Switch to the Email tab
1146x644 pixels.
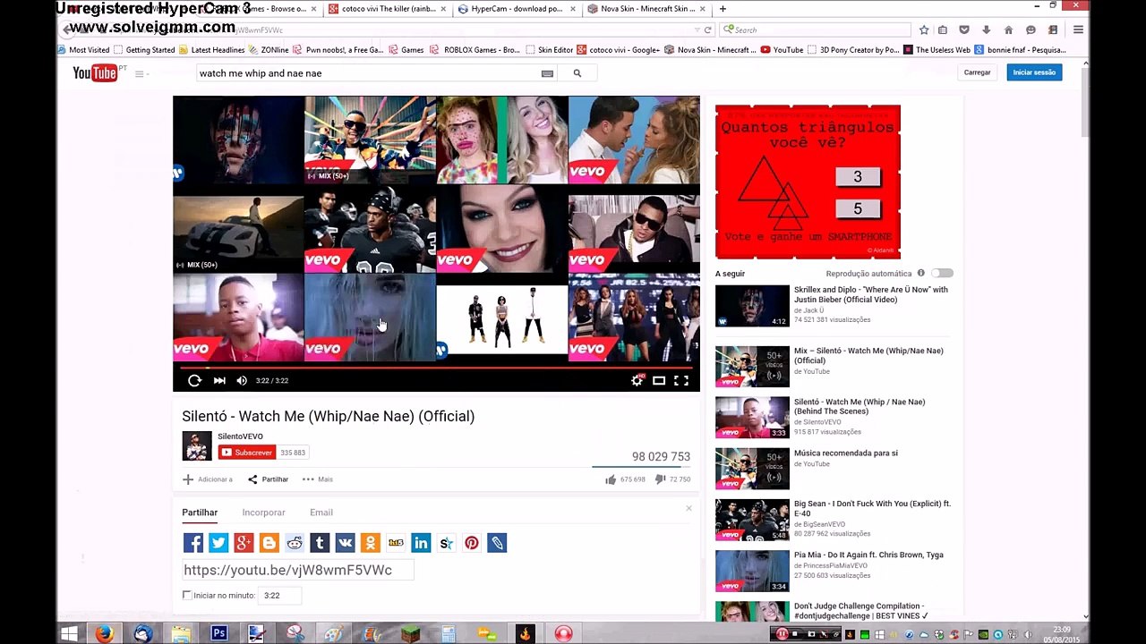tap(321, 513)
